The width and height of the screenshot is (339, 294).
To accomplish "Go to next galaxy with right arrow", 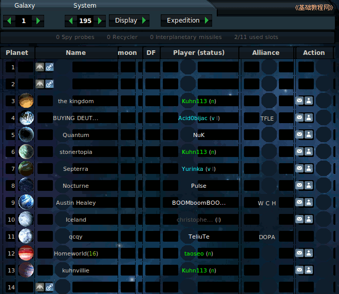I will (39, 21).
